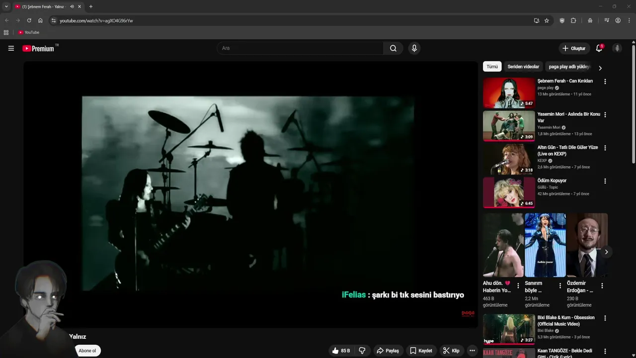Screen dimensions: 636x358
Task: View site information icon in address bar
Action: 54,20
